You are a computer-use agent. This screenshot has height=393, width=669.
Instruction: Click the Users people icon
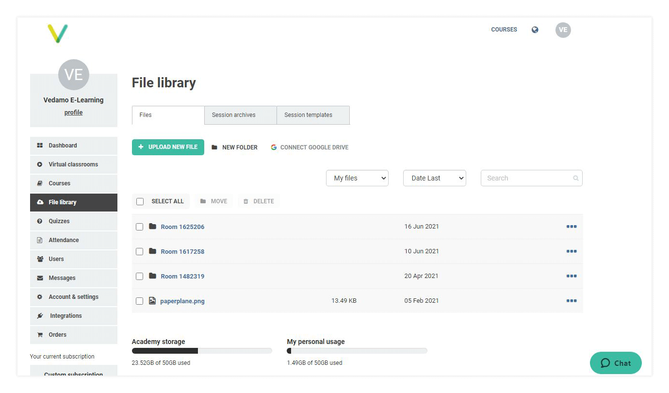tap(40, 259)
